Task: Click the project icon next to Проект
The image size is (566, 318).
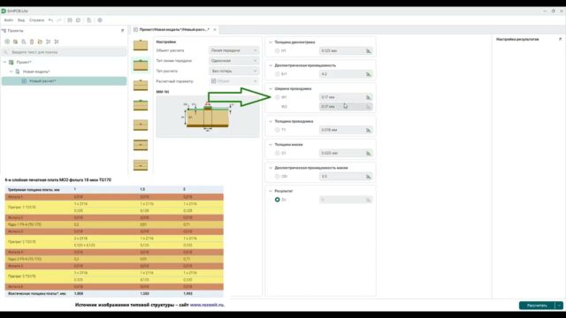Action: pyautogui.click(x=11, y=62)
